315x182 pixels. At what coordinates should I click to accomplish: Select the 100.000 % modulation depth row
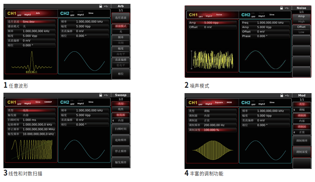point(212,130)
